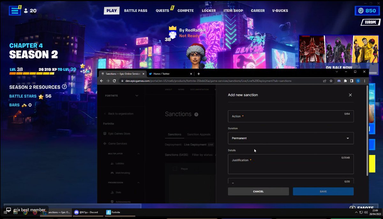
Task: Select the PLAY tab in Fortnite
Action: (x=111, y=11)
